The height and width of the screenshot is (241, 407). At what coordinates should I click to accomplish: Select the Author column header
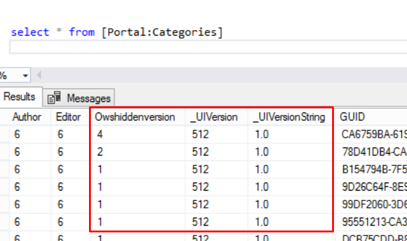[27, 117]
